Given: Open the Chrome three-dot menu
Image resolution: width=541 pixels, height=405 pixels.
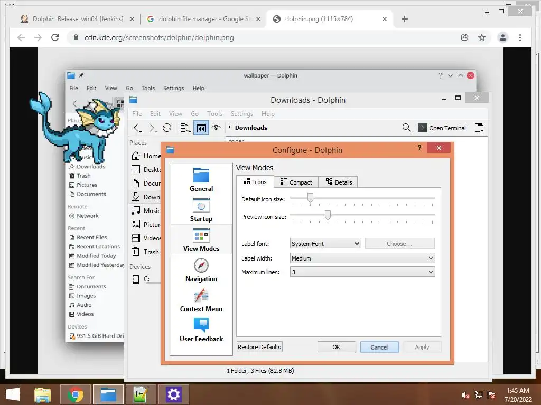Looking at the screenshot, I should tap(520, 37).
